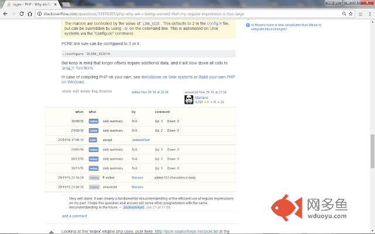This screenshot has width=375, height=234.
Task: Open the Monero vs Bitcoin sidebar question link
Action: point(286,27)
